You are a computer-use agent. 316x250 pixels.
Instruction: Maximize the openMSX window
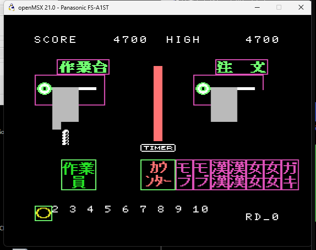[x=279, y=7]
